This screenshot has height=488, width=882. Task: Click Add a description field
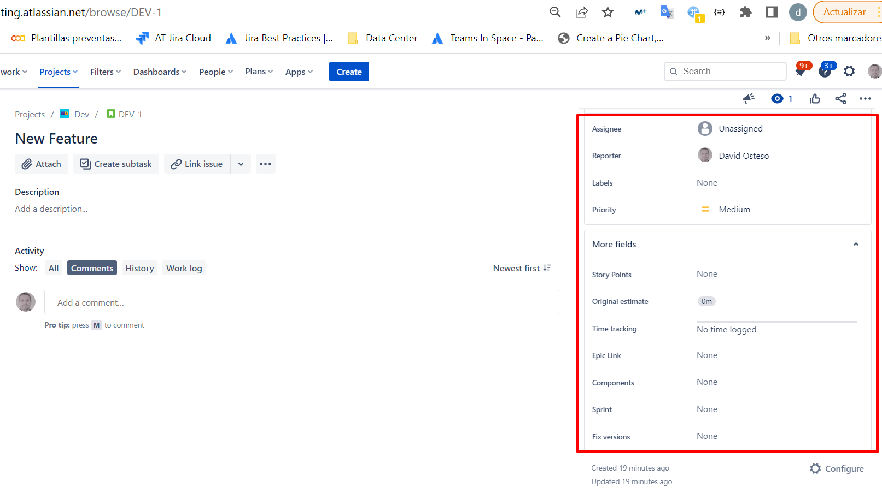[x=51, y=209]
